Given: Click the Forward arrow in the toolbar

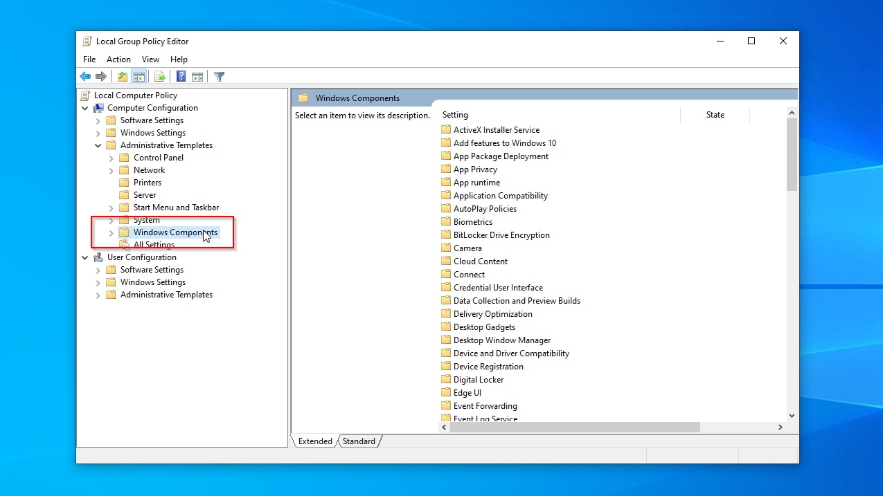Looking at the screenshot, I should click(x=101, y=77).
